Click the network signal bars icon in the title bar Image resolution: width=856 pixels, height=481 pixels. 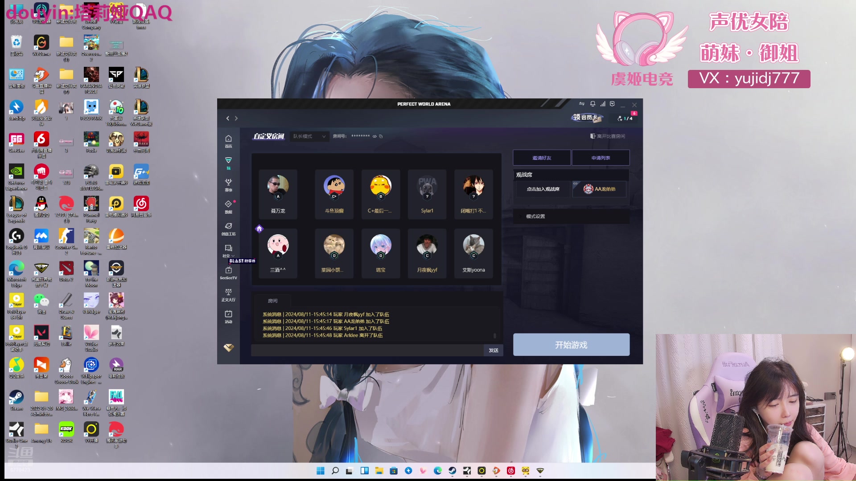603,104
